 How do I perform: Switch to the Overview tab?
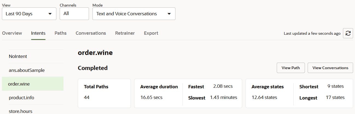12,33
